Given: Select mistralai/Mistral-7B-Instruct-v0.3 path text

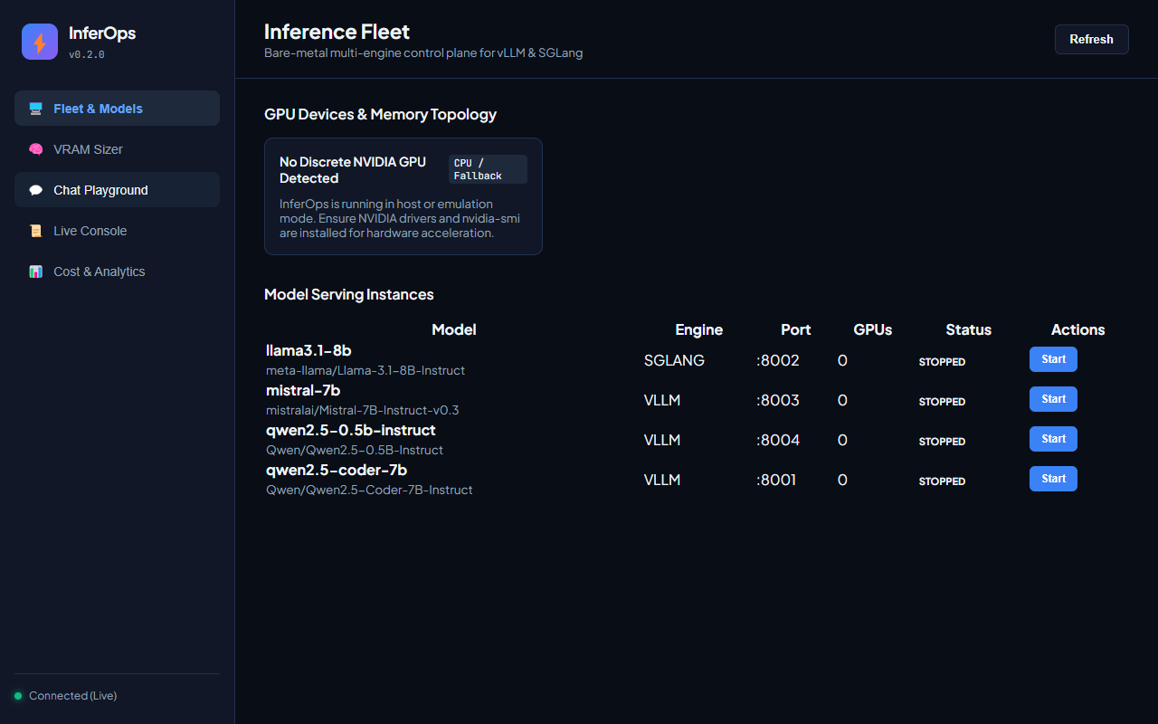Looking at the screenshot, I should (x=363, y=410).
